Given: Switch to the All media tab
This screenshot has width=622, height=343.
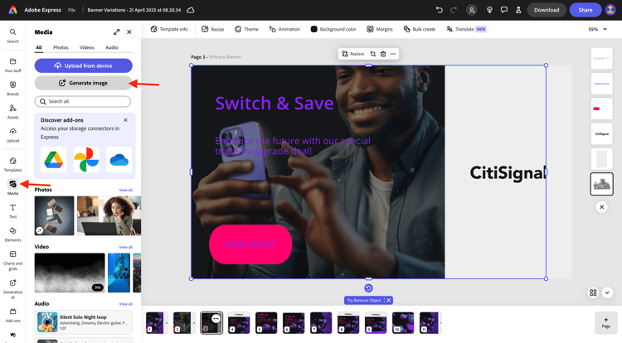Looking at the screenshot, I should tap(39, 47).
